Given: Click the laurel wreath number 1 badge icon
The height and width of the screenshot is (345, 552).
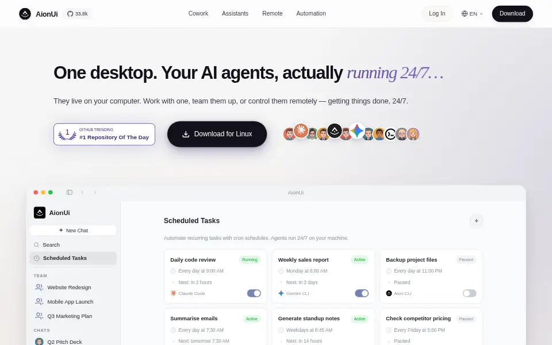Looking at the screenshot, I should [67, 135].
